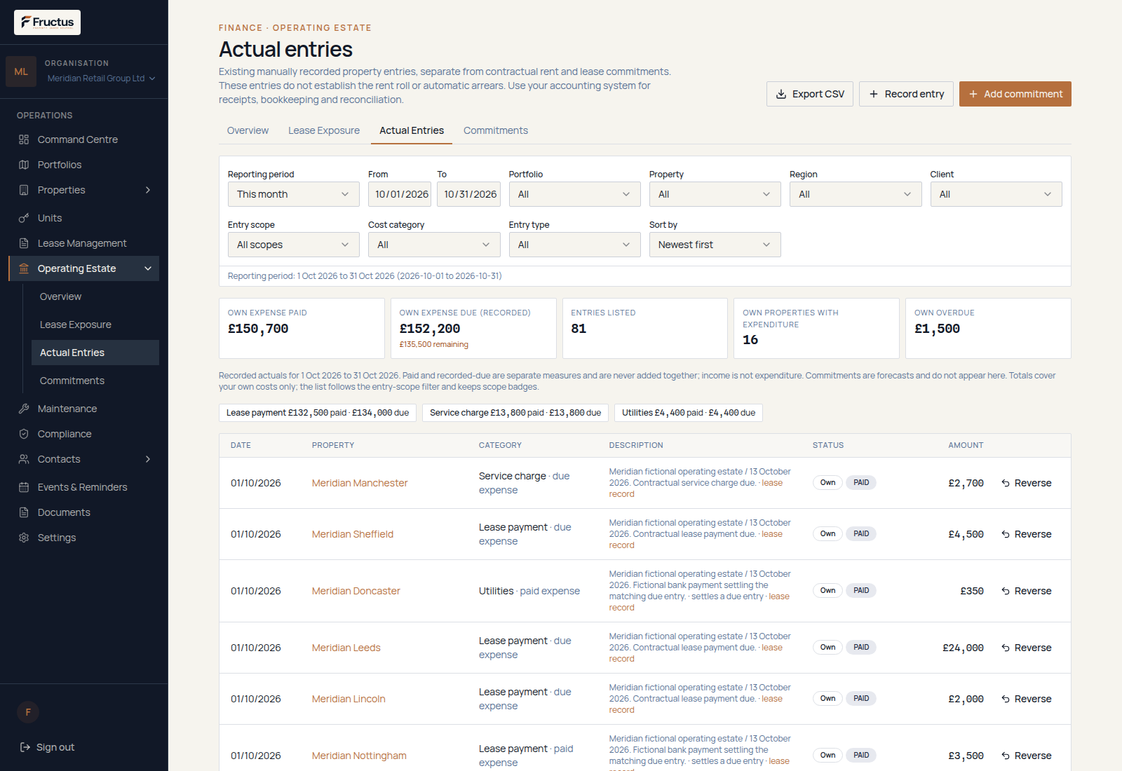This screenshot has height=771, width=1122.
Task: Switch to the Lease Exposure tab
Action: click(324, 130)
